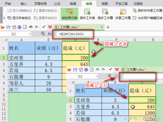Open print preview in main toolbar
This screenshot has width=163, height=122.
[x=25, y=27]
